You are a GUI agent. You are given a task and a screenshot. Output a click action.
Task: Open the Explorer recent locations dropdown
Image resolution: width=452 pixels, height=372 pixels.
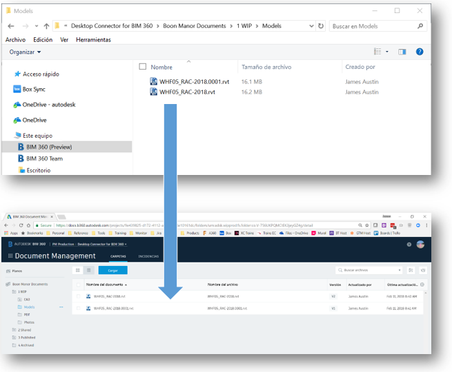(37, 26)
